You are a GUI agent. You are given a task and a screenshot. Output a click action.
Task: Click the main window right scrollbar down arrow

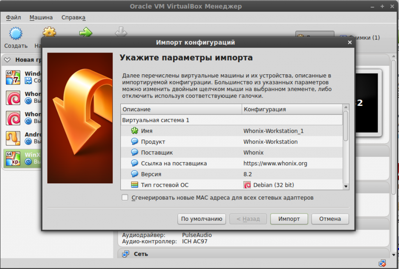394,255
